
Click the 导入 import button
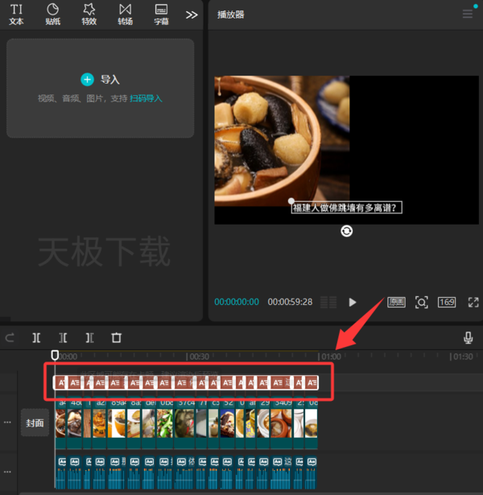(x=101, y=79)
